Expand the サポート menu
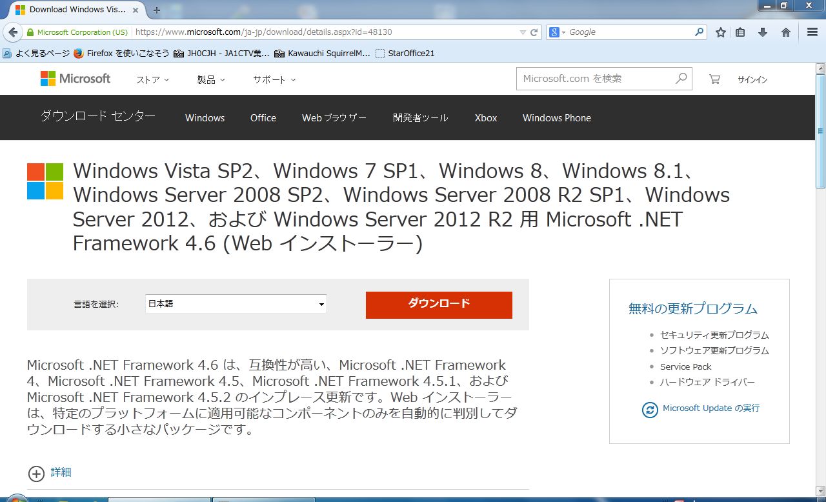The height and width of the screenshot is (502, 826). 274,79
